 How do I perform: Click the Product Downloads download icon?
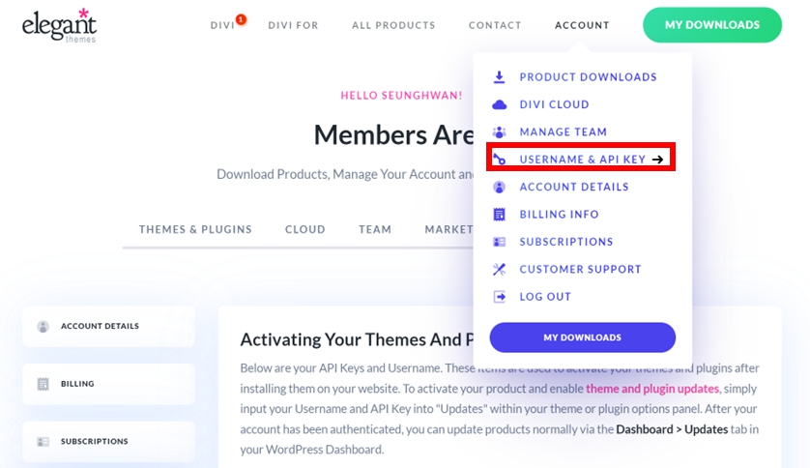point(499,77)
